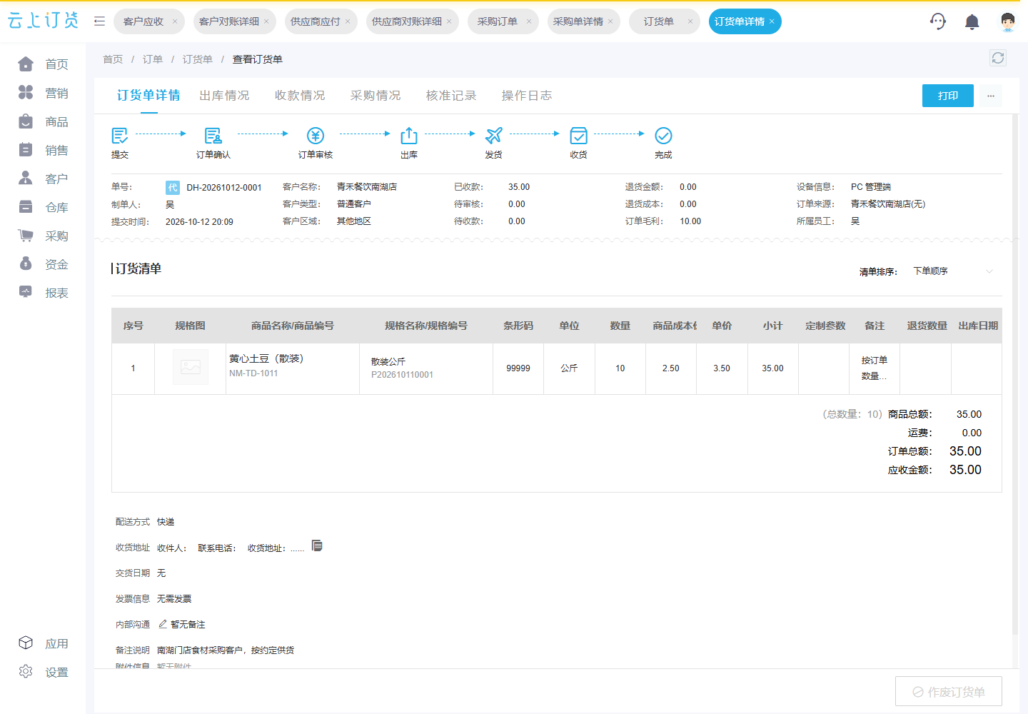Switch to the 采购情况 tab
Image resolution: width=1028 pixels, height=714 pixels.
click(x=376, y=96)
